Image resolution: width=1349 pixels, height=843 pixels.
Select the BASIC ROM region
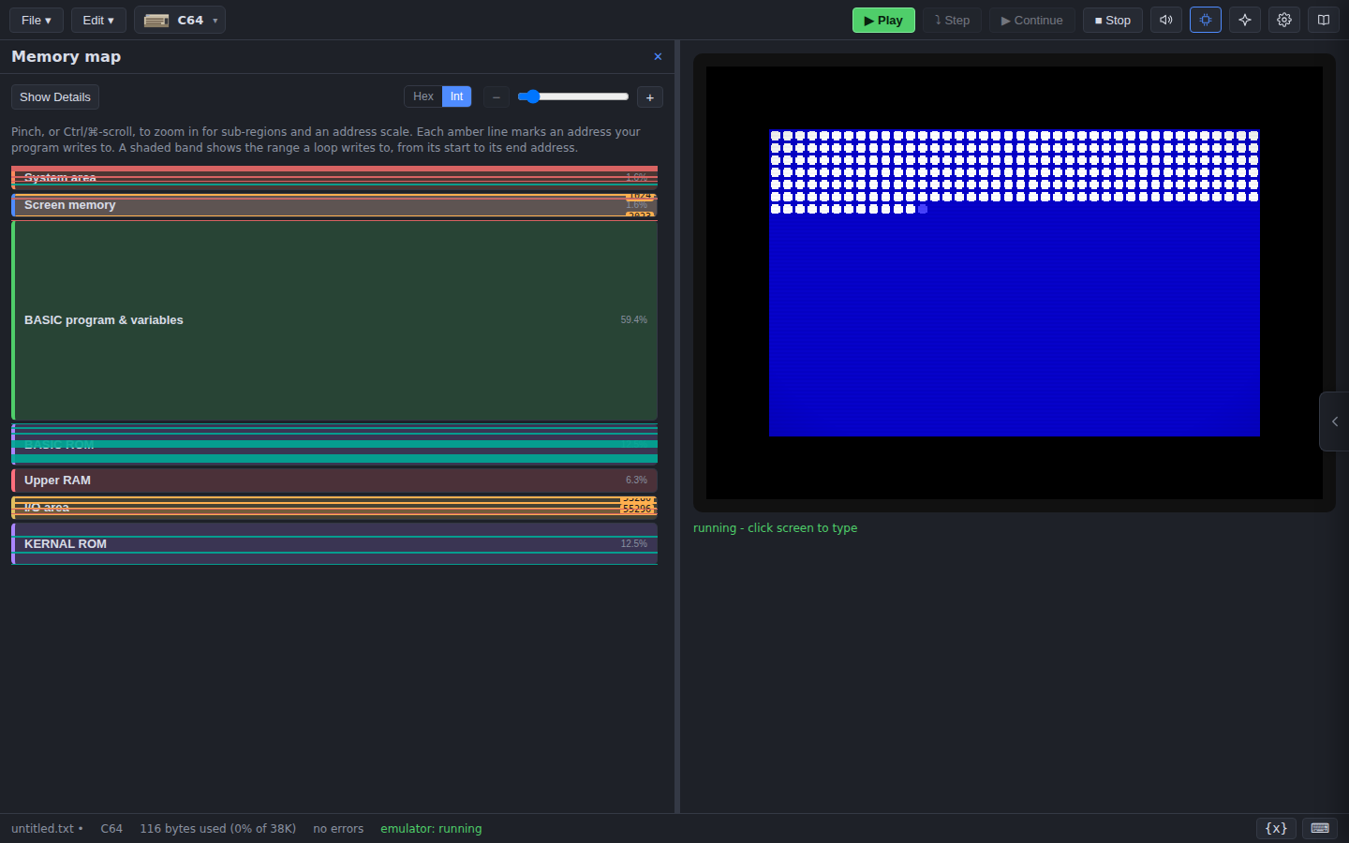coord(334,444)
